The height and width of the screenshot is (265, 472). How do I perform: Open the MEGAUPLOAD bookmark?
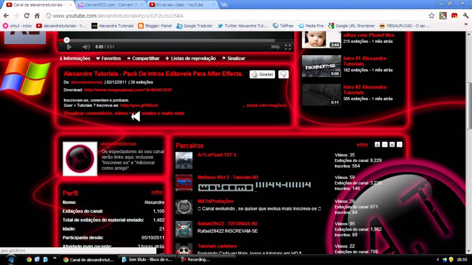coord(405,26)
